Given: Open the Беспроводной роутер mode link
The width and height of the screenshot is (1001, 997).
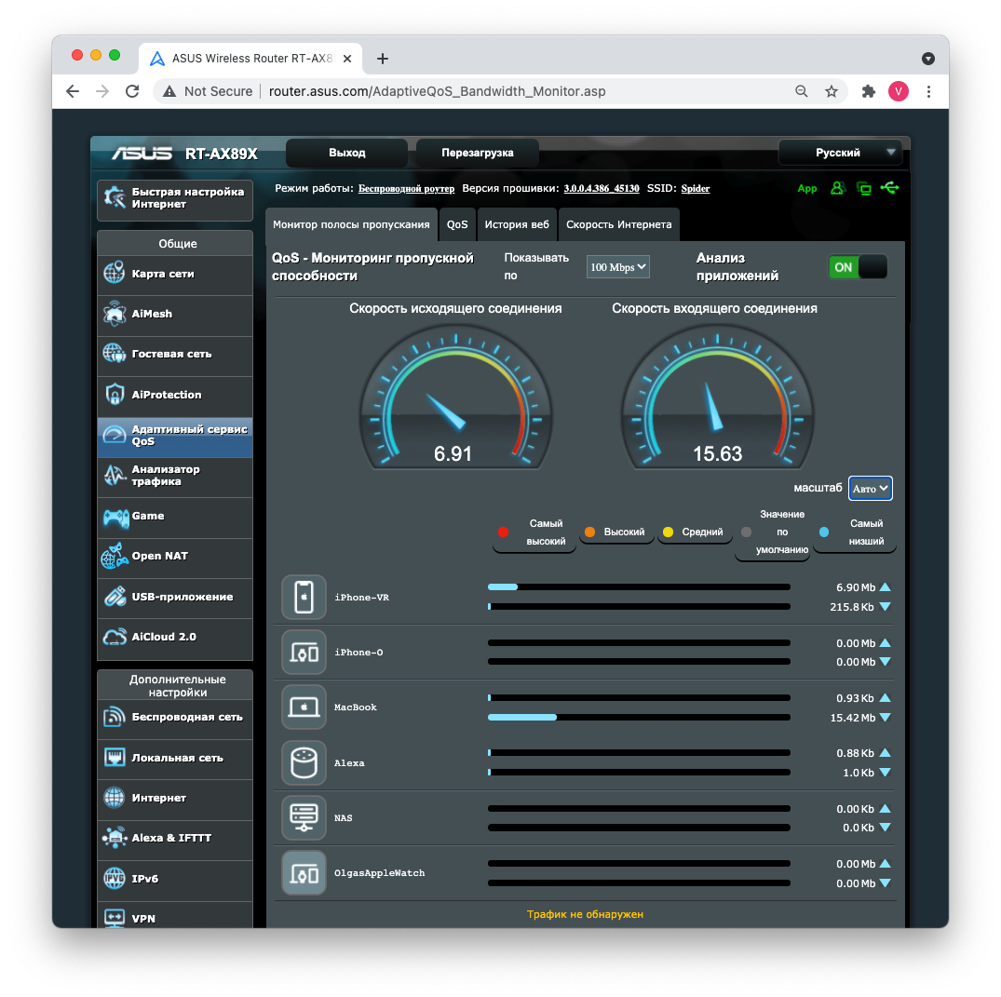Looking at the screenshot, I should [x=406, y=188].
